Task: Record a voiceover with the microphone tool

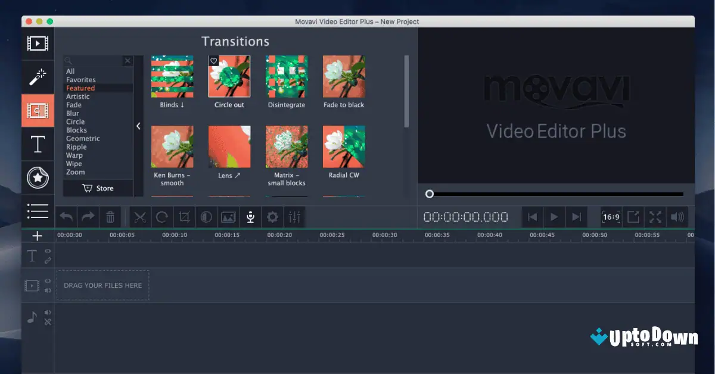Action: 250,217
